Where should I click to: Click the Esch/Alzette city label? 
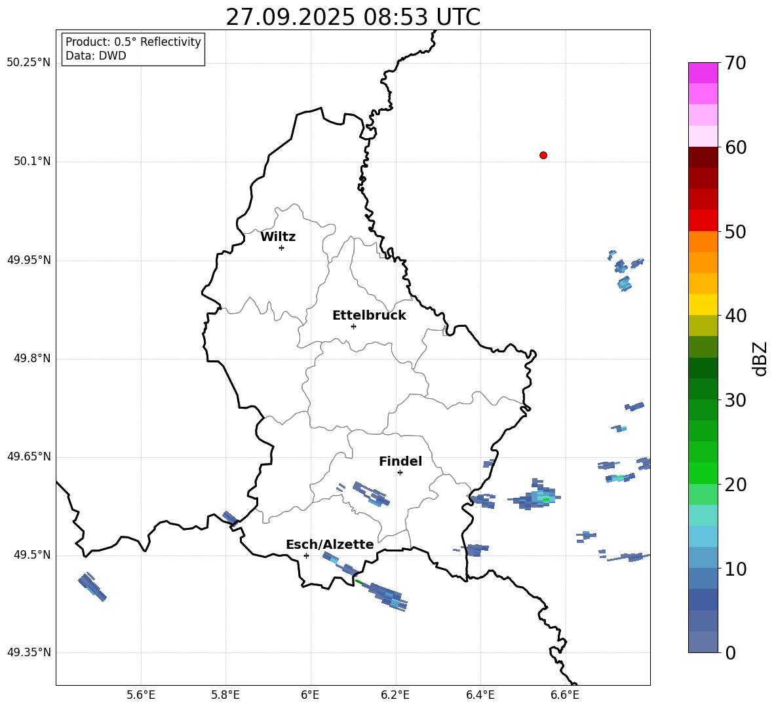[x=330, y=544]
